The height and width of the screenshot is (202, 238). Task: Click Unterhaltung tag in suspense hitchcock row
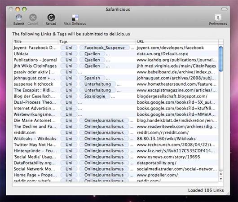[x=97, y=84]
